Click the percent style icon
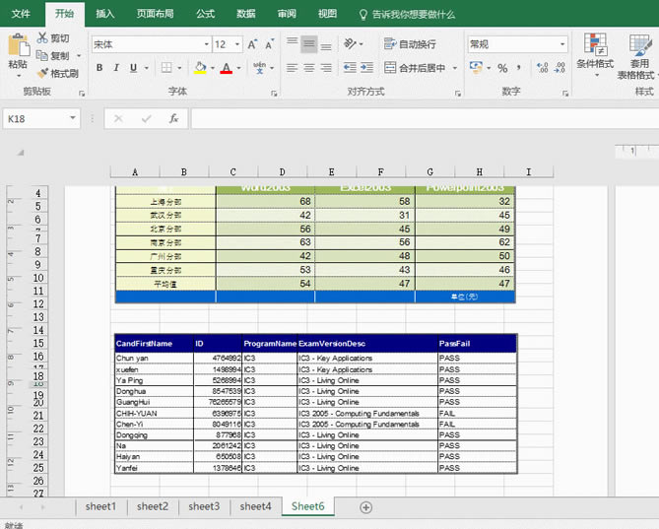 pyautogui.click(x=502, y=68)
